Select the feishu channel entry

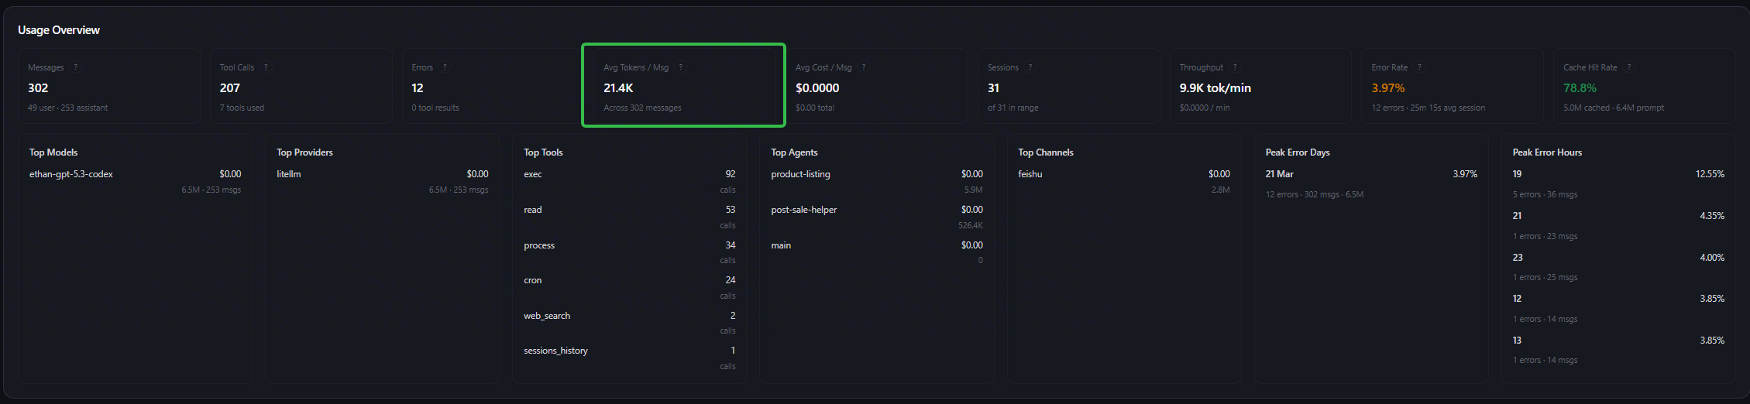coord(1030,174)
